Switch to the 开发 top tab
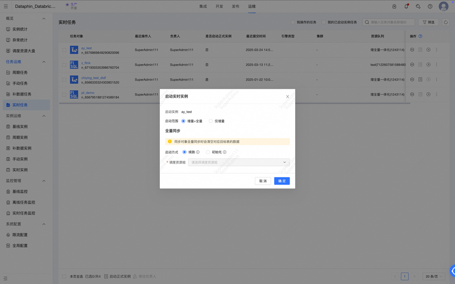Image resolution: width=455 pixels, height=284 pixels. click(220, 6)
